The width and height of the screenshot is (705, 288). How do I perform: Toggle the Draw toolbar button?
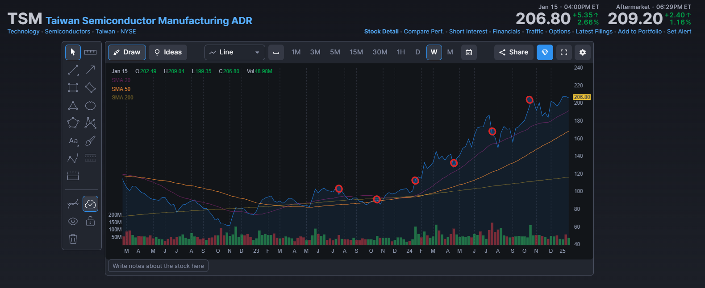(127, 52)
